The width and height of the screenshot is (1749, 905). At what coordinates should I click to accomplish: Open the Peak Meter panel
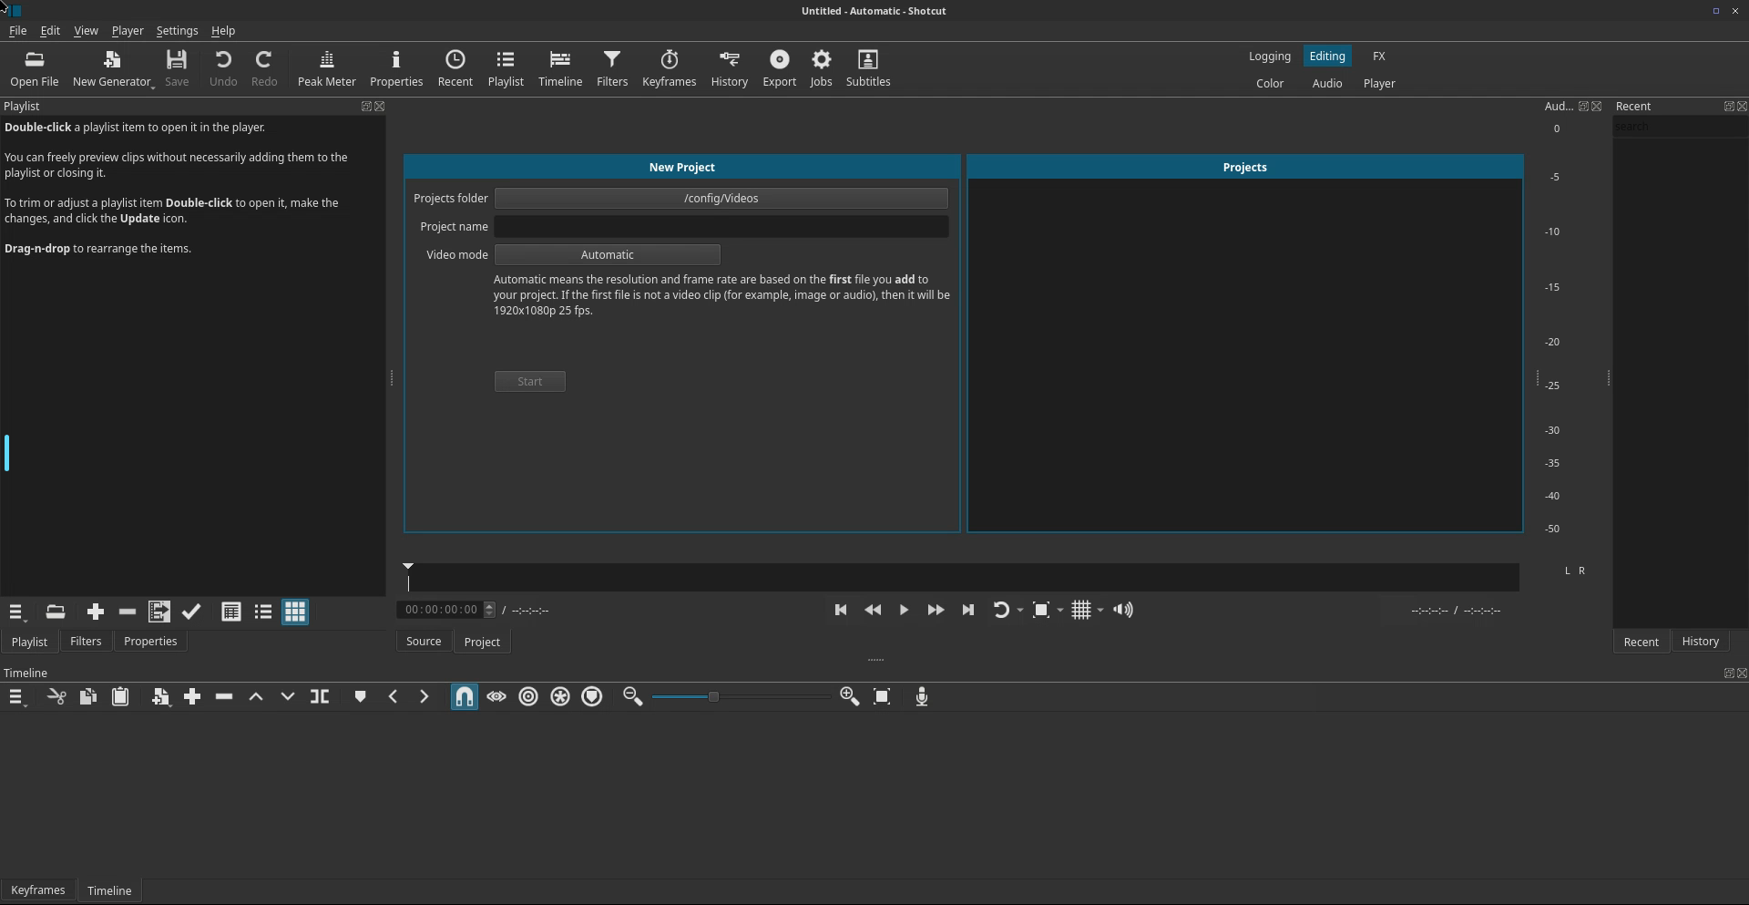326,68
